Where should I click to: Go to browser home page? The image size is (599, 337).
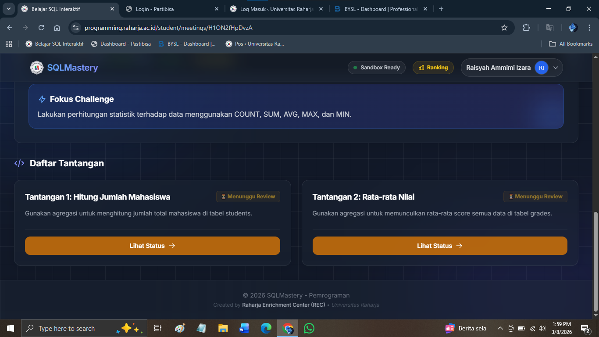pyautogui.click(x=57, y=28)
